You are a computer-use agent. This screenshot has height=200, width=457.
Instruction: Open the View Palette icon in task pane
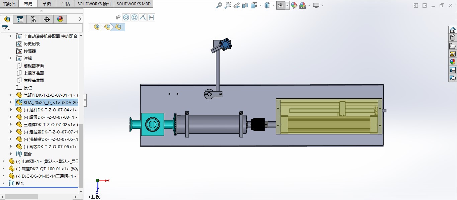[453, 54]
